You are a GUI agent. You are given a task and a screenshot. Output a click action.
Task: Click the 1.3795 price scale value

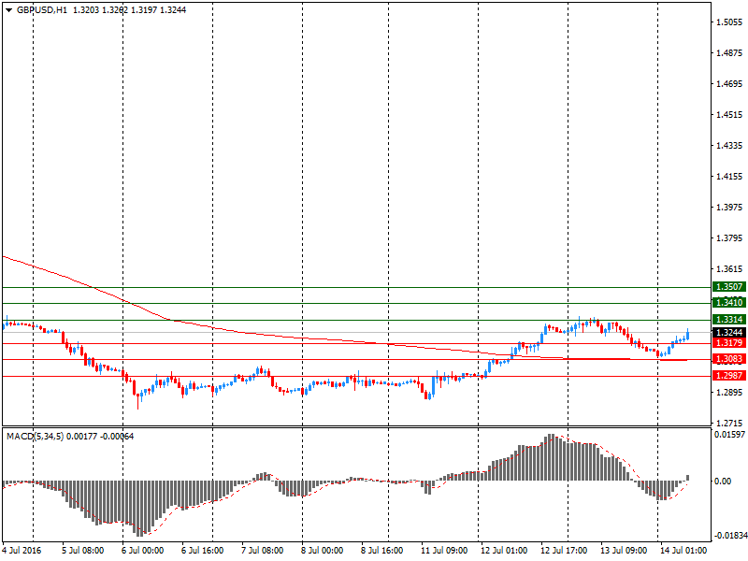[729, 238]
